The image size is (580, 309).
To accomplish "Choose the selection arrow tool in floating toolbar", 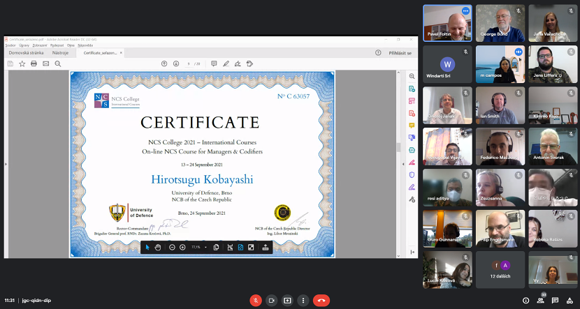I will pos(147,248).
